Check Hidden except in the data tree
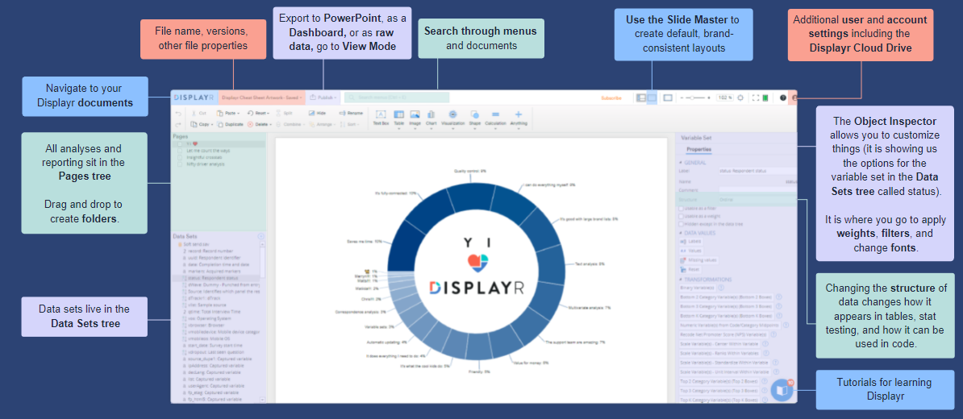Image resolution: width=963 pixels, height=419 pixels. [682, 224]
